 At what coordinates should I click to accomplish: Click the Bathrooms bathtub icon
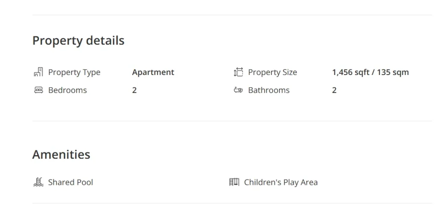pos(238,90)
